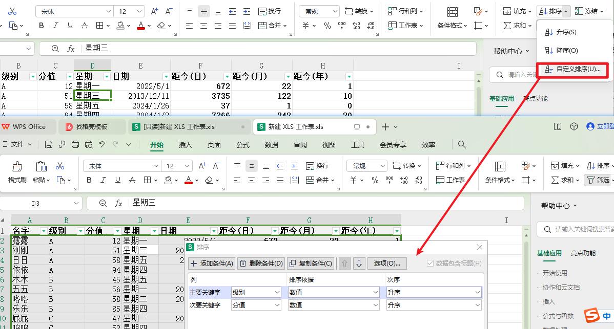Open font name dropdown 宋体 in lower ribbon
The image size is (614, 329).
tap(156, 166)
